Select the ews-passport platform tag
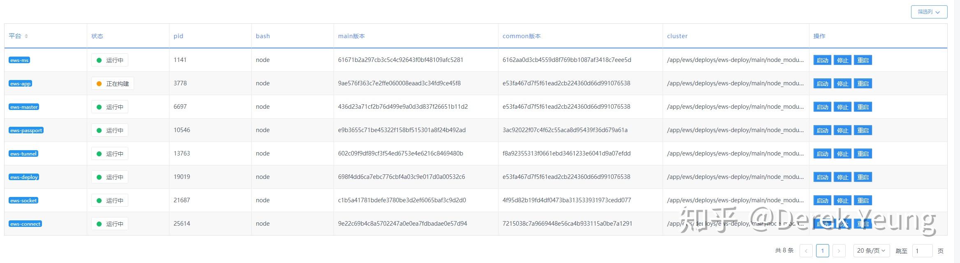Screen dimensions: 960x263 26,130
